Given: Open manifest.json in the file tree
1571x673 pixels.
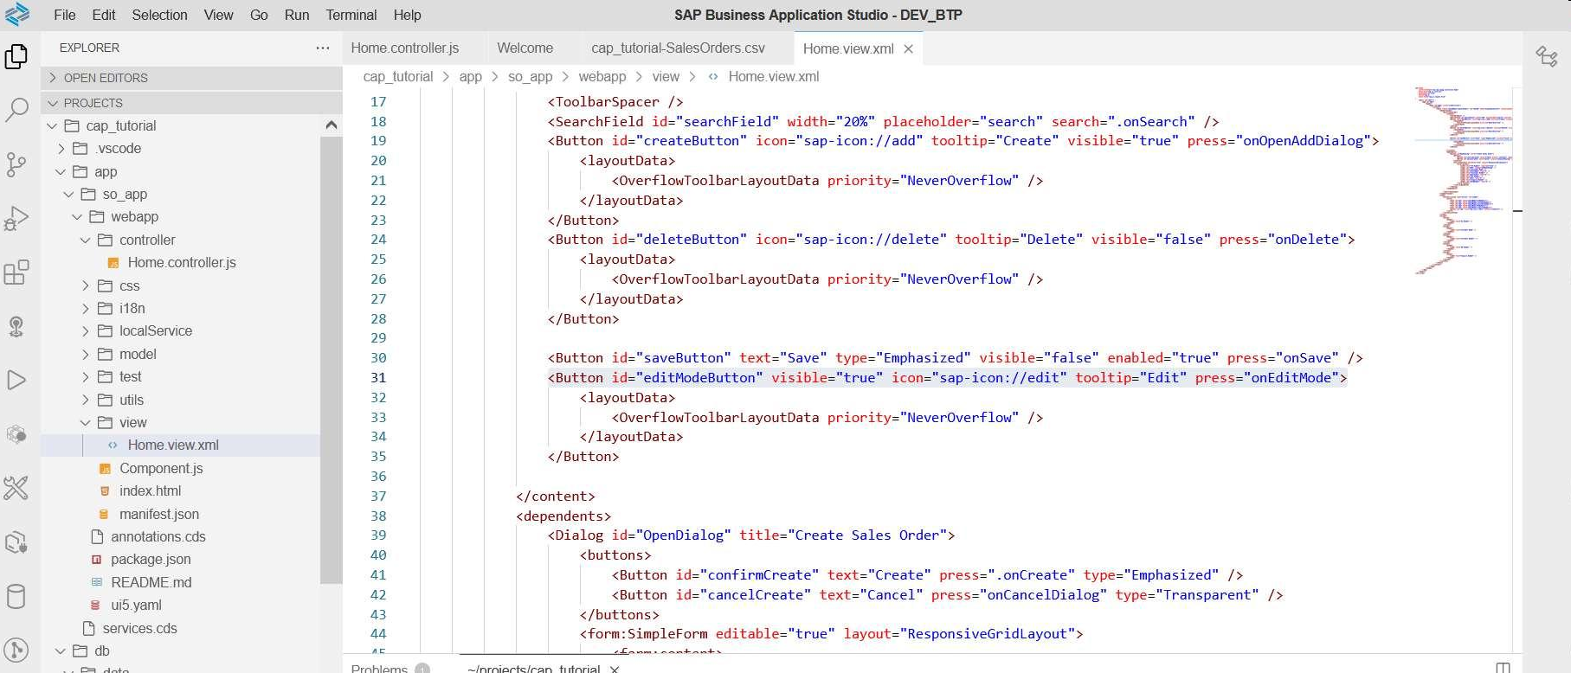Looking at the screenshot, I should (158, 514).
